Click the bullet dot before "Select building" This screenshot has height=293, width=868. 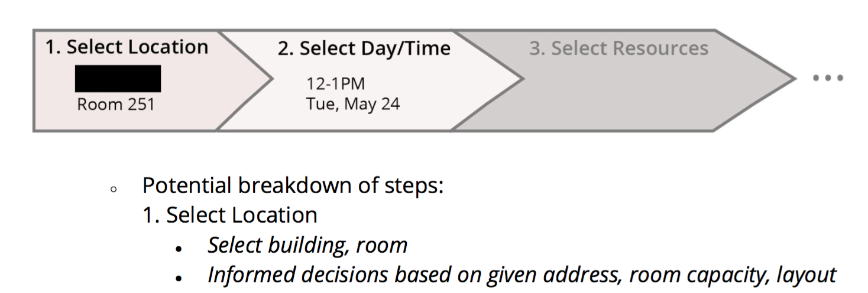point(178,248)
